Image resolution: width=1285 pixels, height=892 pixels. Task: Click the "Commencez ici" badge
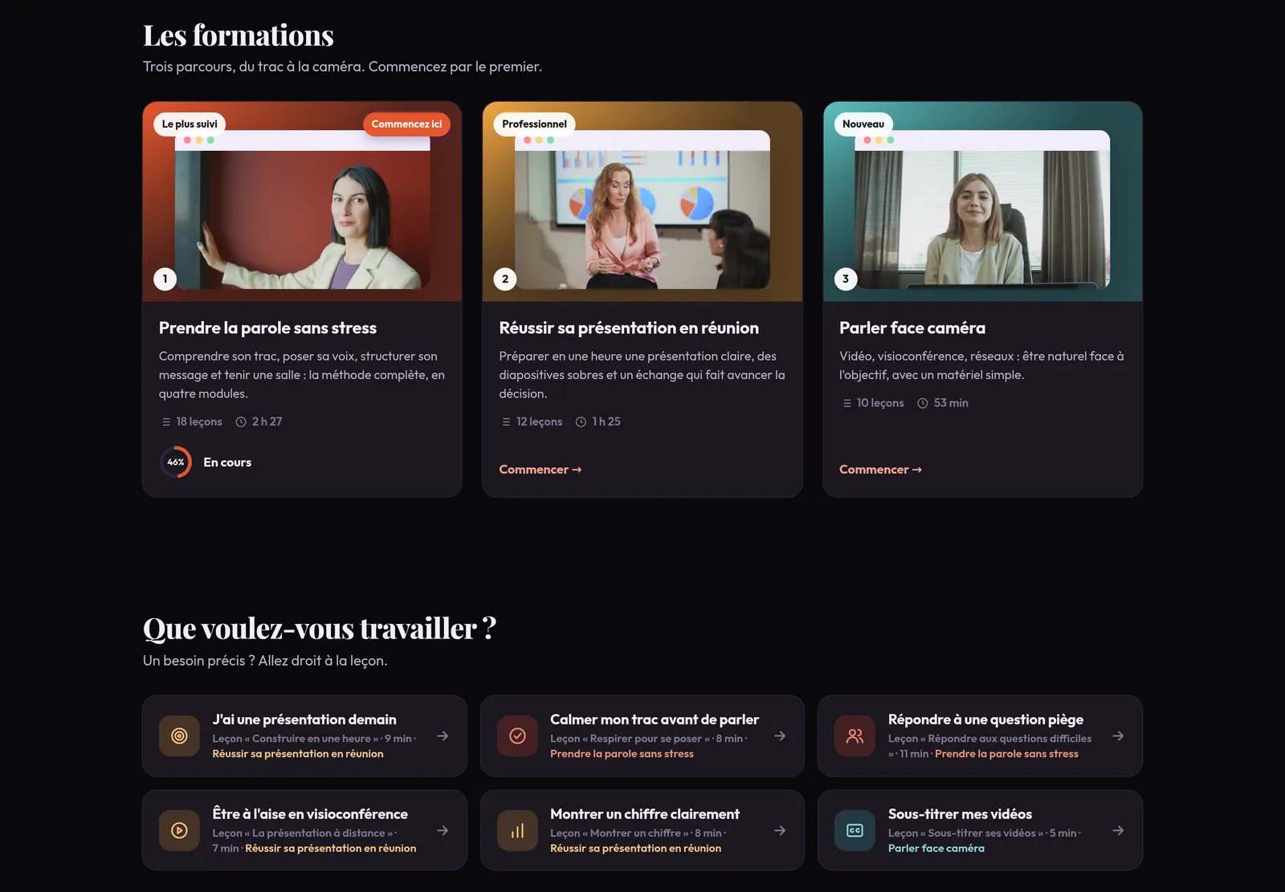[x=406, y=124]
